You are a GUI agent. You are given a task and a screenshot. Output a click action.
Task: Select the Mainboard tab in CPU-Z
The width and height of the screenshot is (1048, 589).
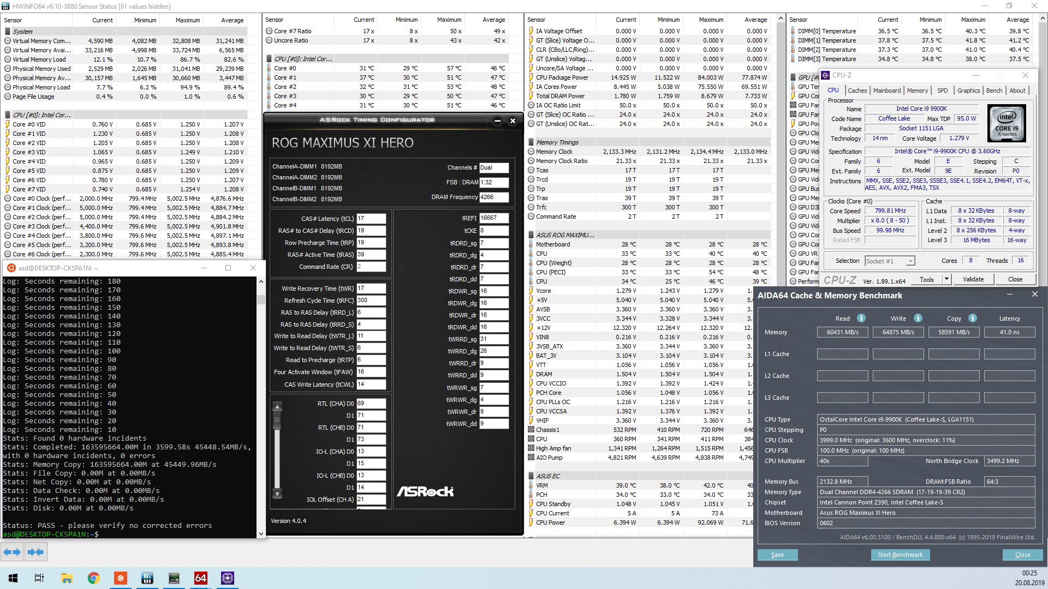coord(886,91)
